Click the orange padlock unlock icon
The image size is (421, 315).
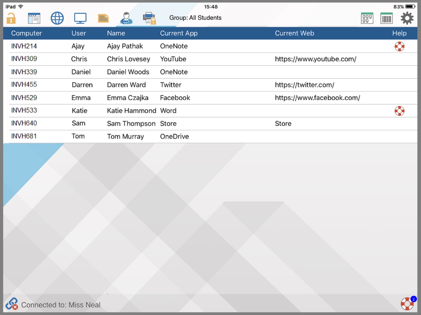(x=11, y=18)
